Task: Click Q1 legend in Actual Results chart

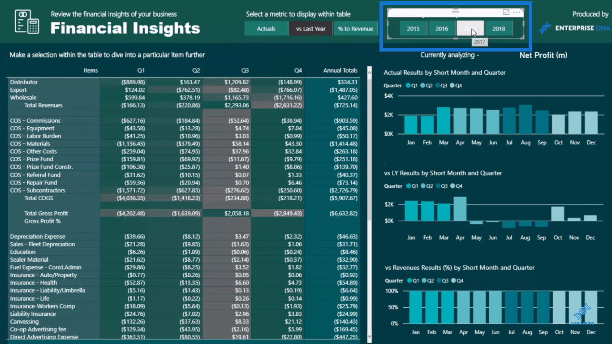Action: (411, 86)
